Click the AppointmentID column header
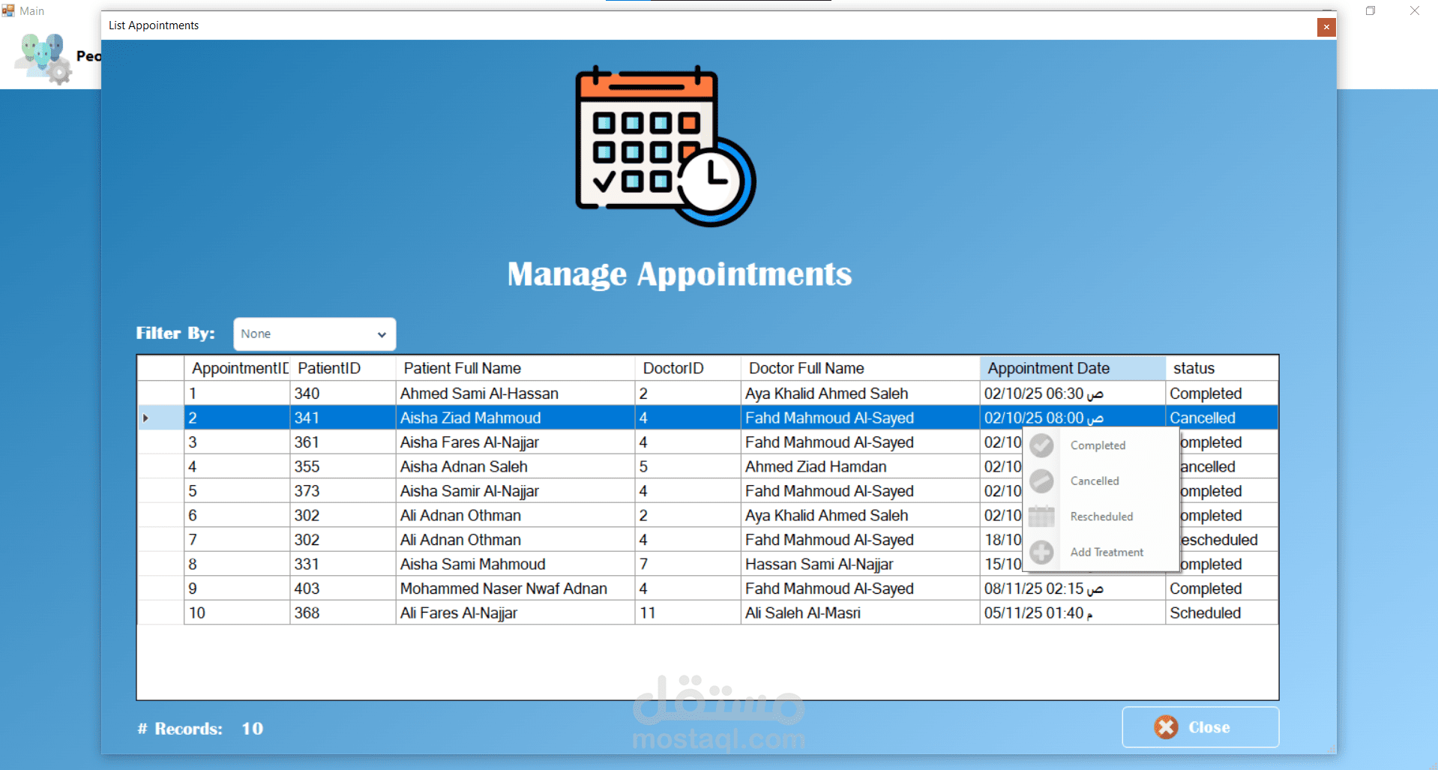 point(237,368)
